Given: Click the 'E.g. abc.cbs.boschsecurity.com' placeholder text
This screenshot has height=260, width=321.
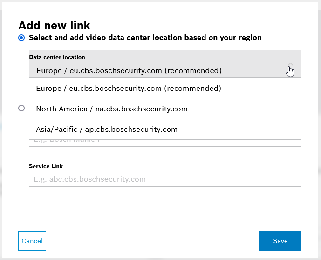Looking at the screenshot, I should click(x=90, y=179).
